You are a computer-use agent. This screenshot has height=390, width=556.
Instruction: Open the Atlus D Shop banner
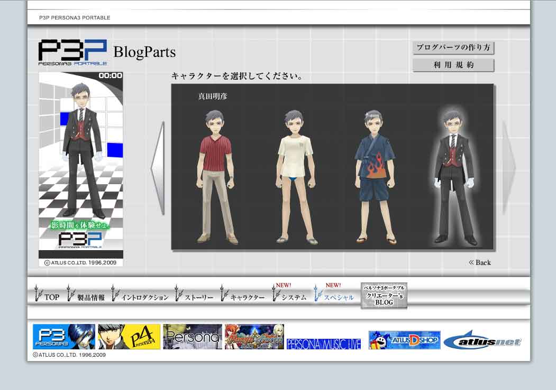pyautogui.click(x=404, y=340)
